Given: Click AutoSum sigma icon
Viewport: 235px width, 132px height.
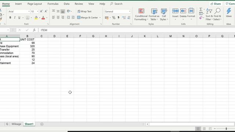Looking at the screenshot, I should pos(201,10).
